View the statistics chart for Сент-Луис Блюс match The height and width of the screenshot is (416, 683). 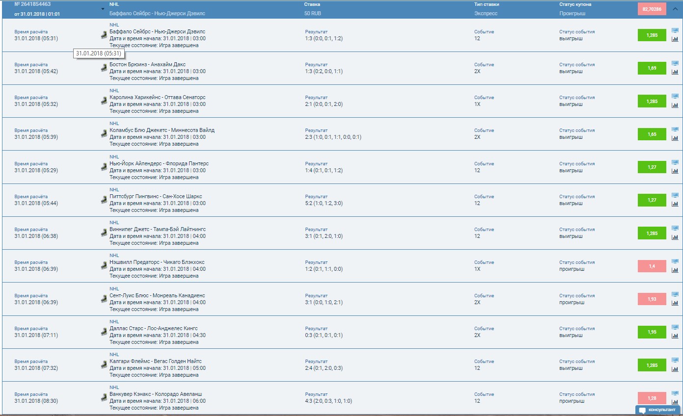675,303
